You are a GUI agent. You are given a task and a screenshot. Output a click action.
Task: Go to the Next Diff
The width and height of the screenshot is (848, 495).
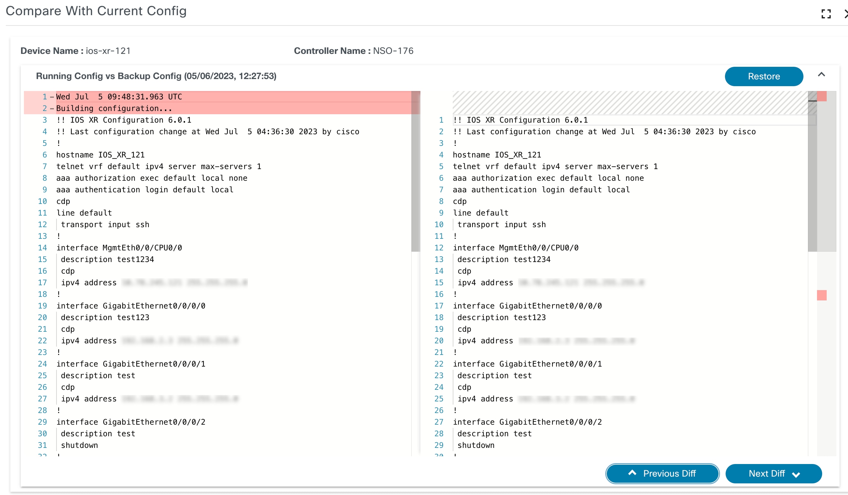(773, 473)
